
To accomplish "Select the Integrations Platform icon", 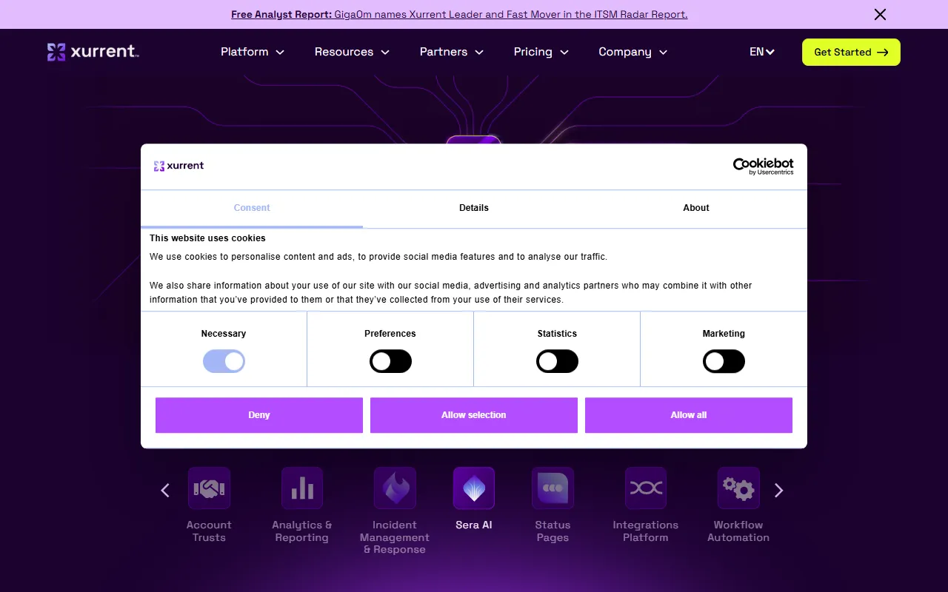I will click(x=646, y=488).
